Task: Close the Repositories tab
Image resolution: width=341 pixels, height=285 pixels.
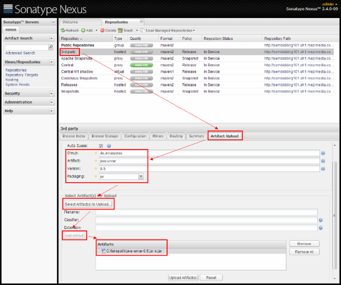Action: [x=142, y=21]
